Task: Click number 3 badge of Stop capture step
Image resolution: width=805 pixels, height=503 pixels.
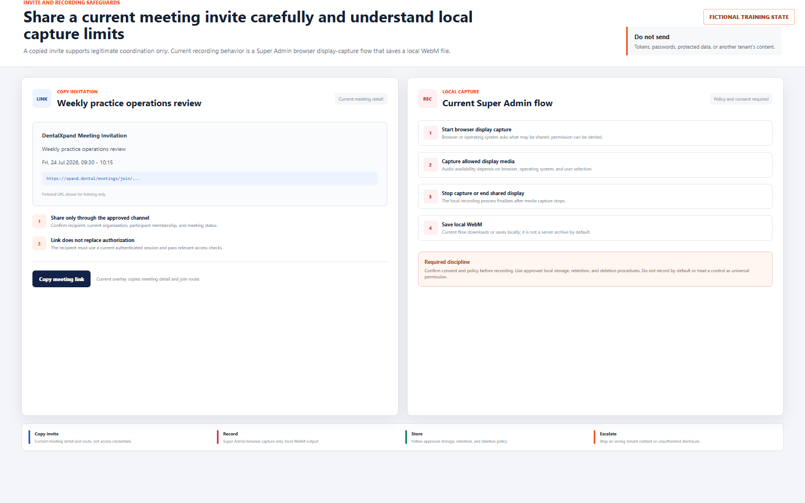Action: click(x=430, y=197)
